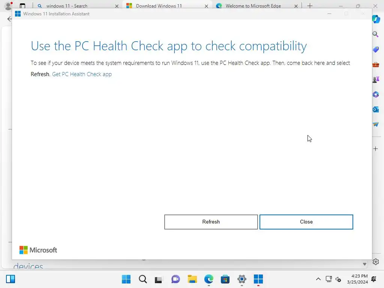Open the Edge profile avatar
This screenshot has height=288, width=384.
[9, 5]
